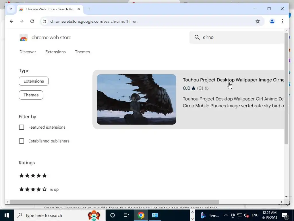Screen dimensions: 294x221
Task: Click the scroll-right arrow of horizontal scrollbar
Action: (x=281, y=202)
